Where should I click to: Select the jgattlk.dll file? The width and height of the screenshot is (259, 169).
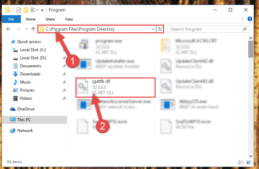click(x=116, y=87)
